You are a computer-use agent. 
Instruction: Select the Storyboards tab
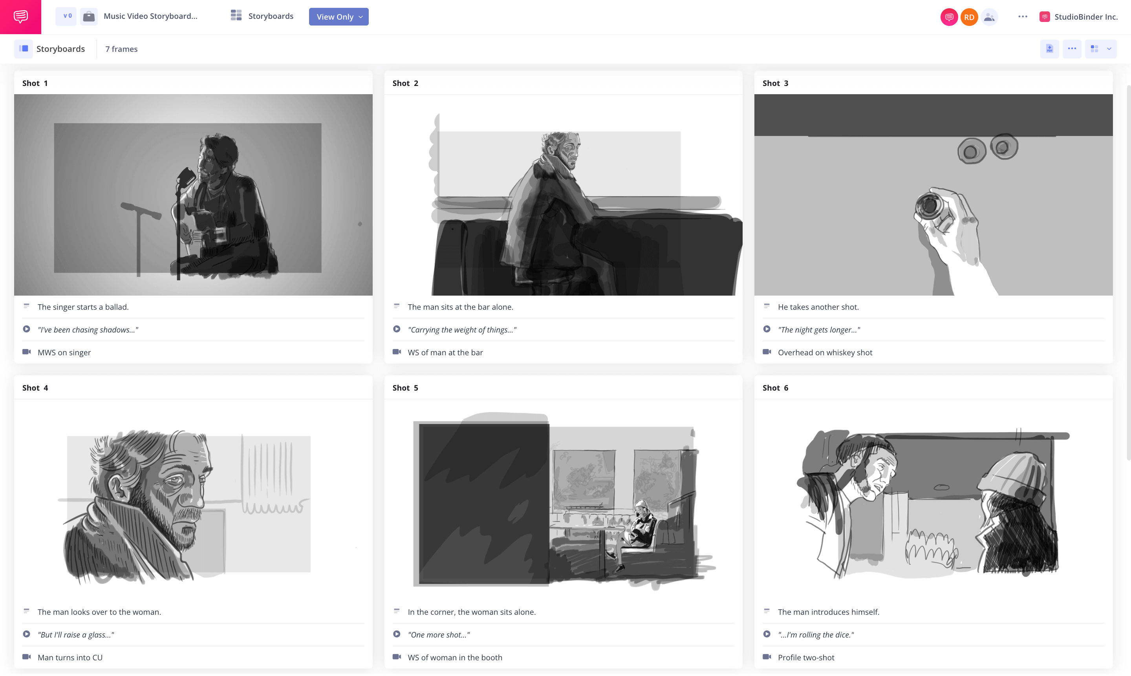(60, 48)
